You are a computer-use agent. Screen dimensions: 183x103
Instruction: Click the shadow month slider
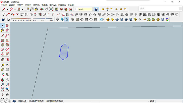click(21, 19)
